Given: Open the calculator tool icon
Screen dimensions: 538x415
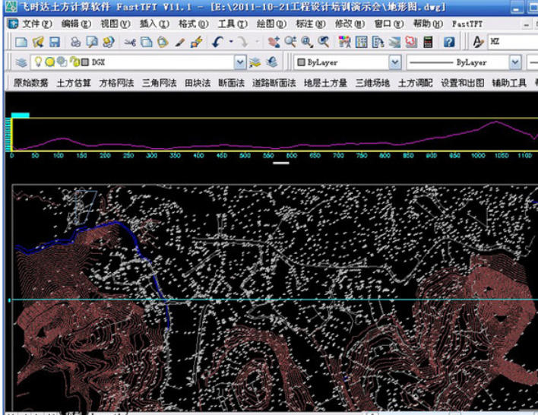Looking at the screenshot, I should pos(429,43).
